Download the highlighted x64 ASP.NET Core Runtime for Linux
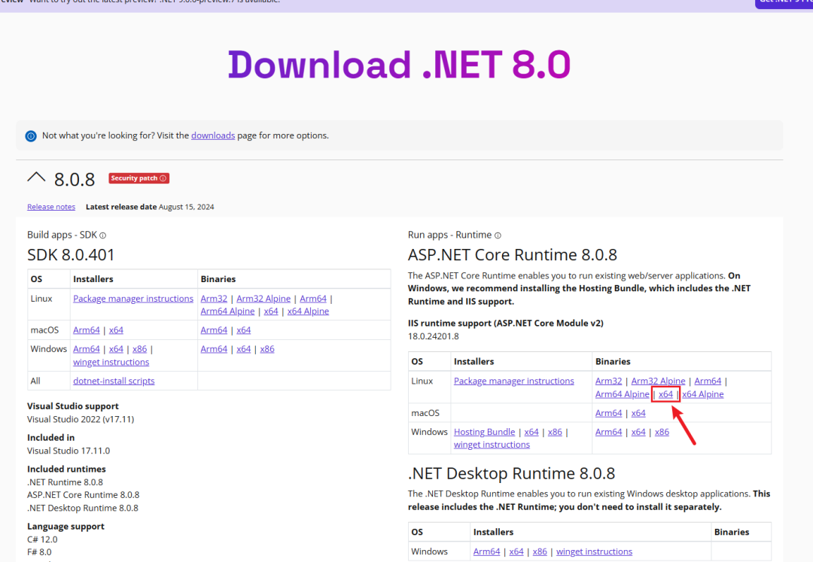 (x=665, y=393)
